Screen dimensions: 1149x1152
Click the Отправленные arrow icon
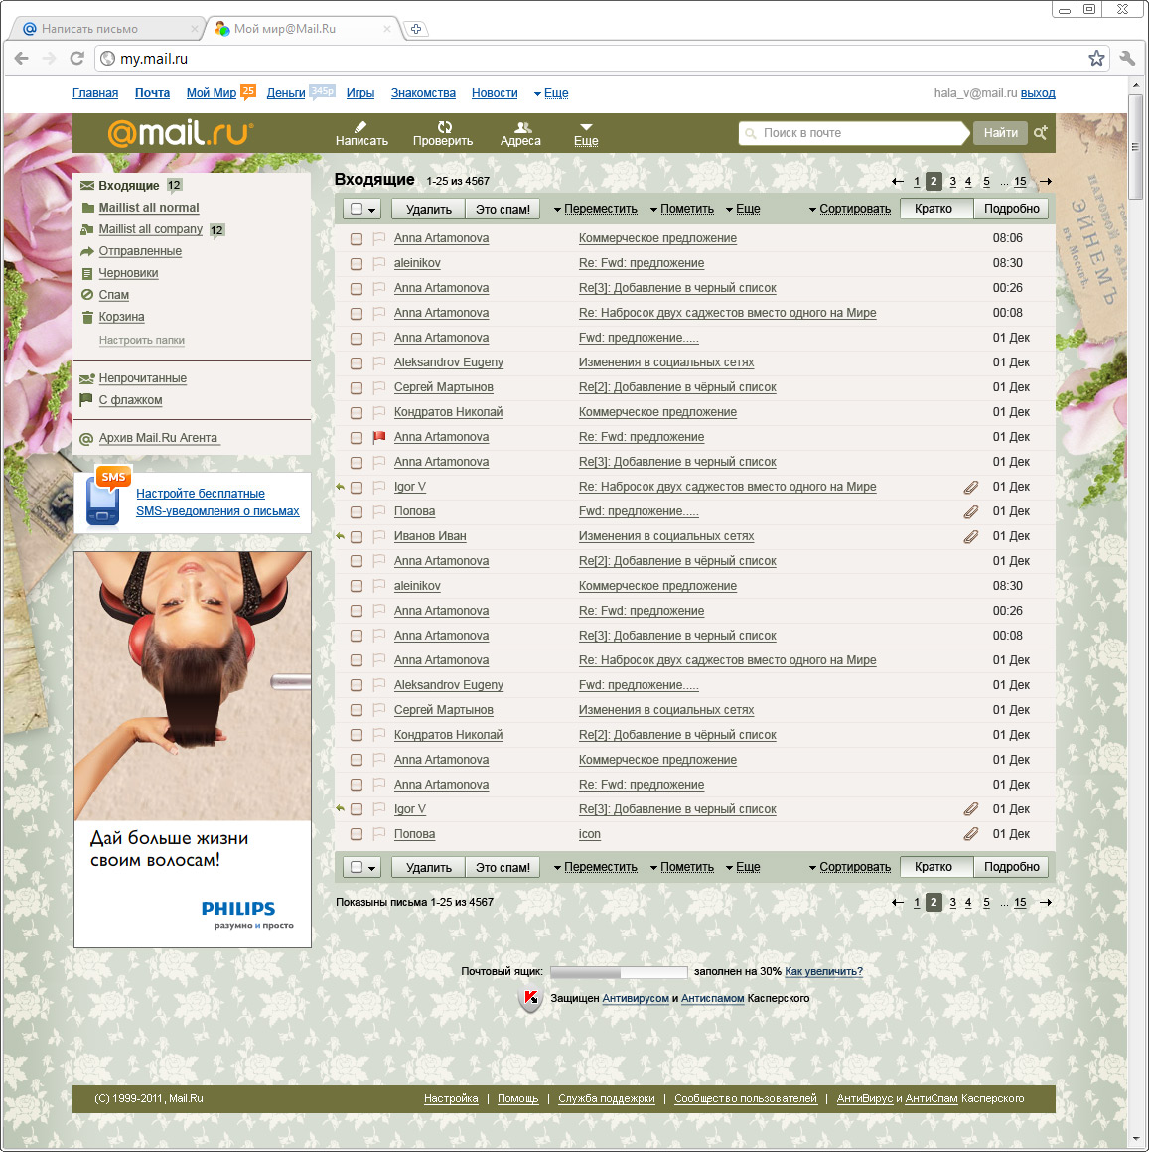(87, 251)
